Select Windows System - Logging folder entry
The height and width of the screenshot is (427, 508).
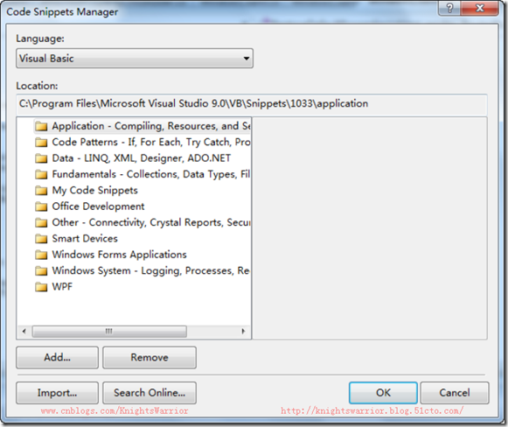coord(150,270)
